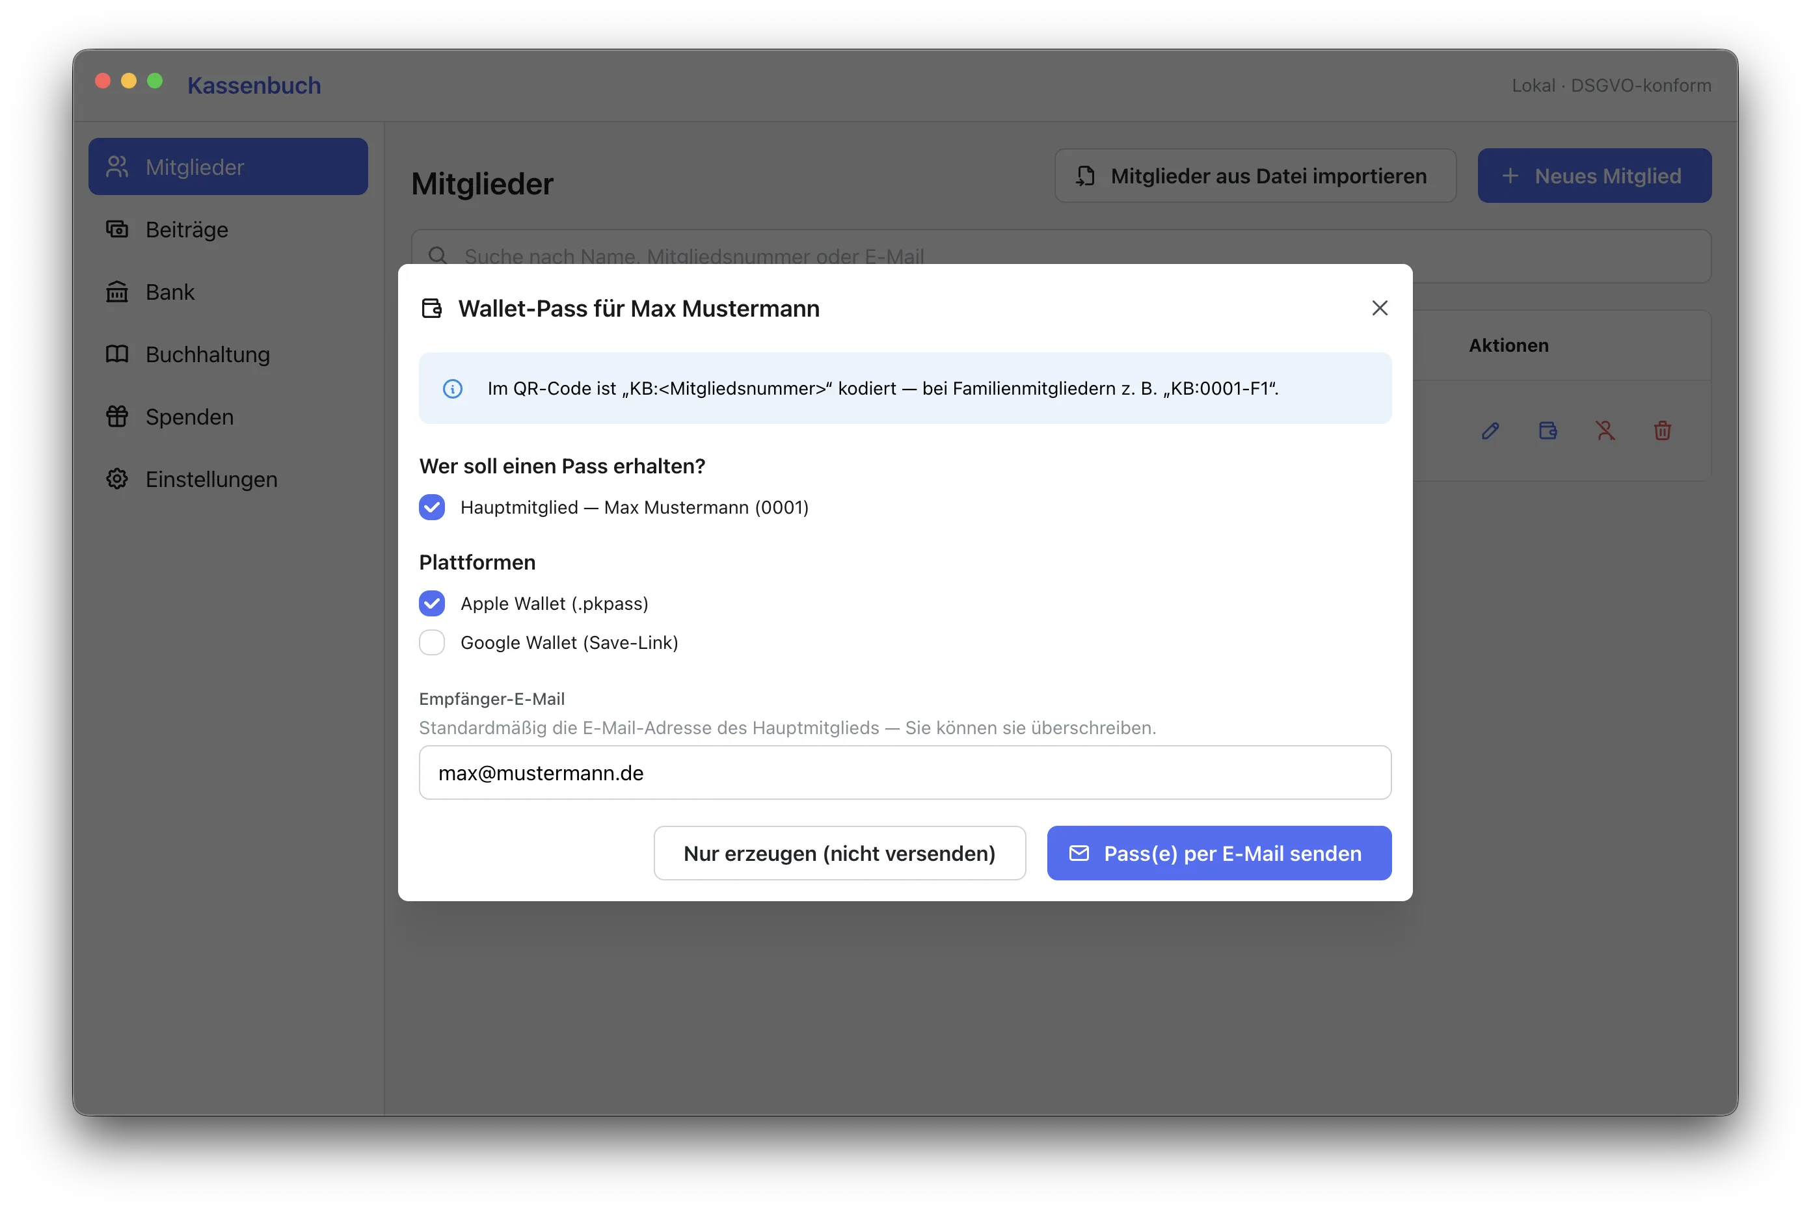The height and width of the screenshot is (1212, 1811).
Task: Open Einstellungen in the sidebar
Action: click(x=228, y=479)
